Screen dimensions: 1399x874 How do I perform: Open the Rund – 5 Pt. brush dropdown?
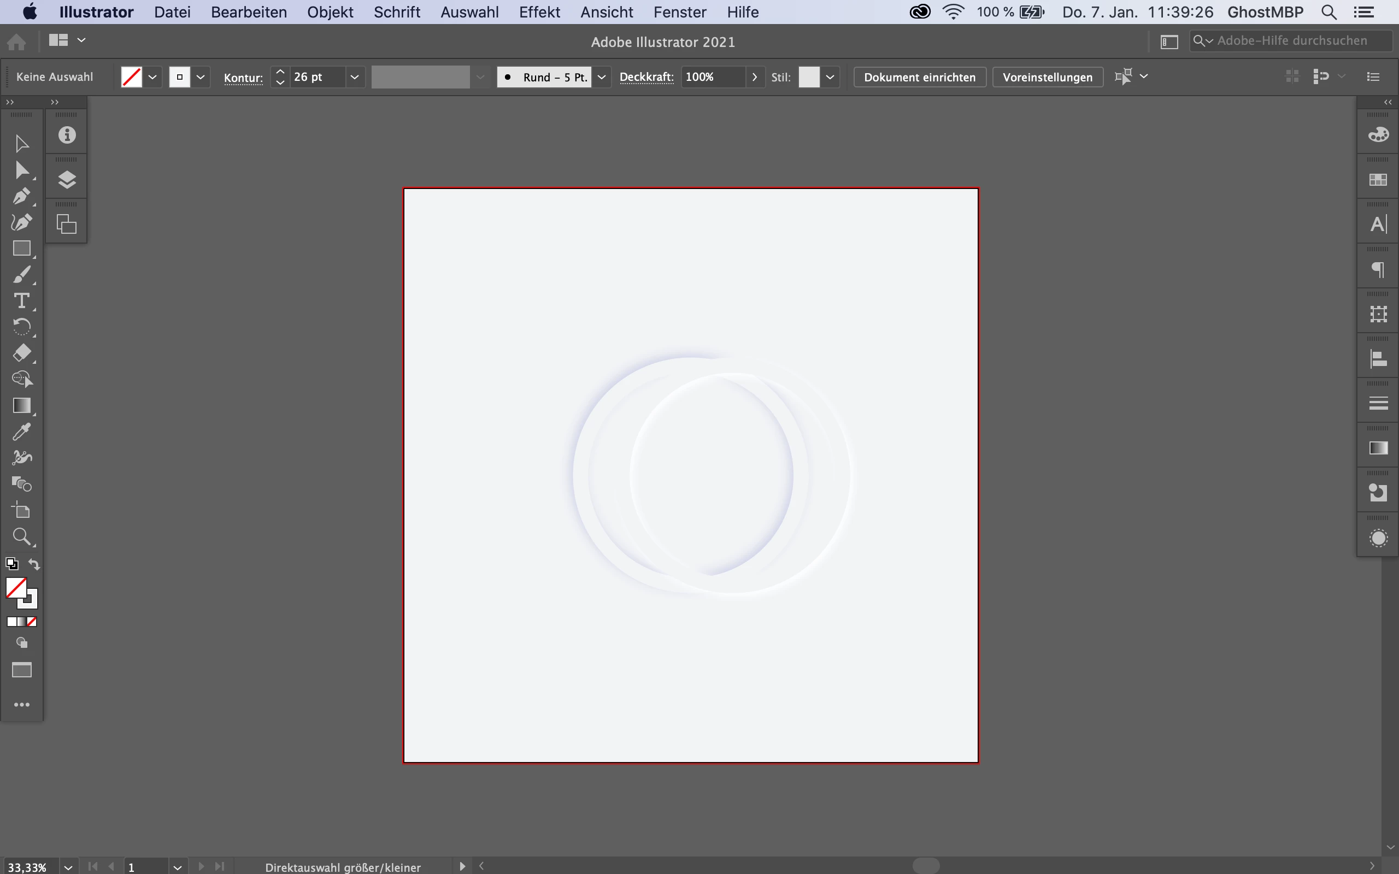tap(601, 77)
